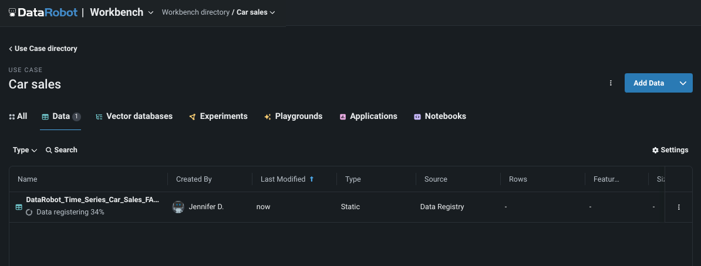
Task: Open the use case three-dot menu
Action: tap(611, 83)
